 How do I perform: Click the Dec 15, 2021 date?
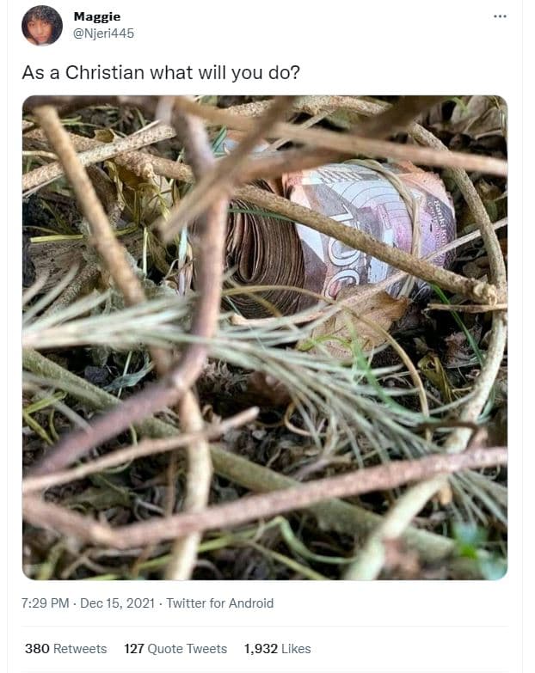click(117, 603)
